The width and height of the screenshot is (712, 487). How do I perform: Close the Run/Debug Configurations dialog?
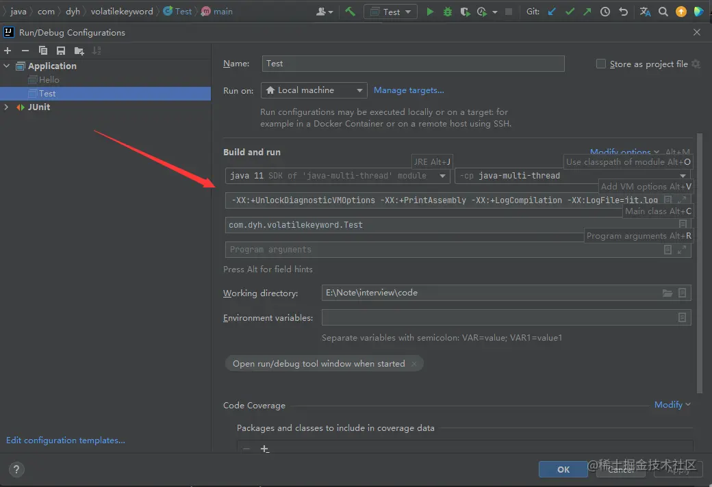(697, 32)
